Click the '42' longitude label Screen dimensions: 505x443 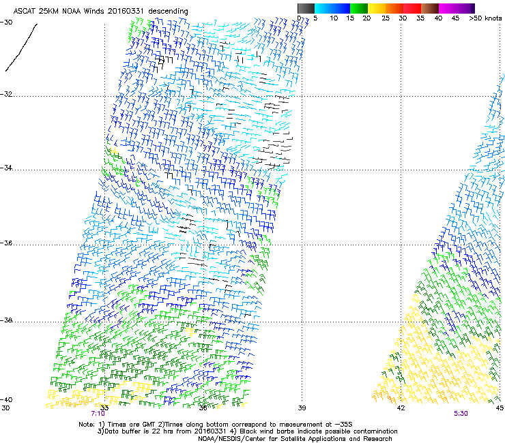click(401, 408)
